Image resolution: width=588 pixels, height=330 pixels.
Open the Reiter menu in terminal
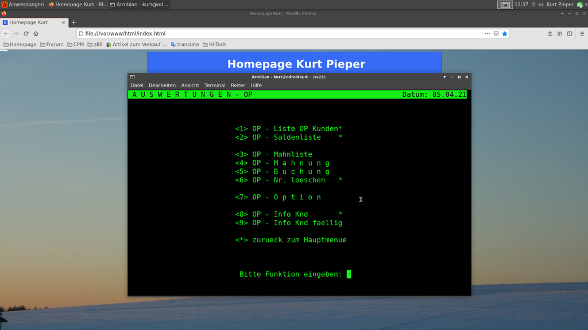[x=238, y=85]
